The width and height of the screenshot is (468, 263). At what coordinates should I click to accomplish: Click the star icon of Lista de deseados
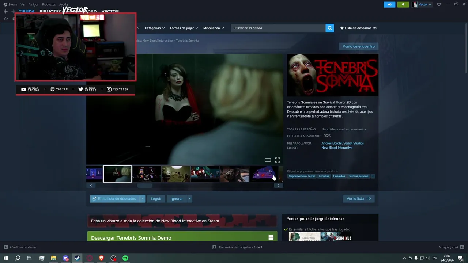tap(342, 28)
